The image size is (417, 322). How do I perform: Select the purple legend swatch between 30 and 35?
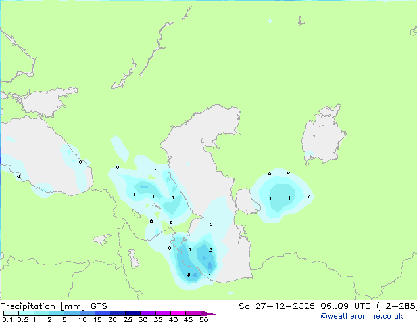pos(147,313)
